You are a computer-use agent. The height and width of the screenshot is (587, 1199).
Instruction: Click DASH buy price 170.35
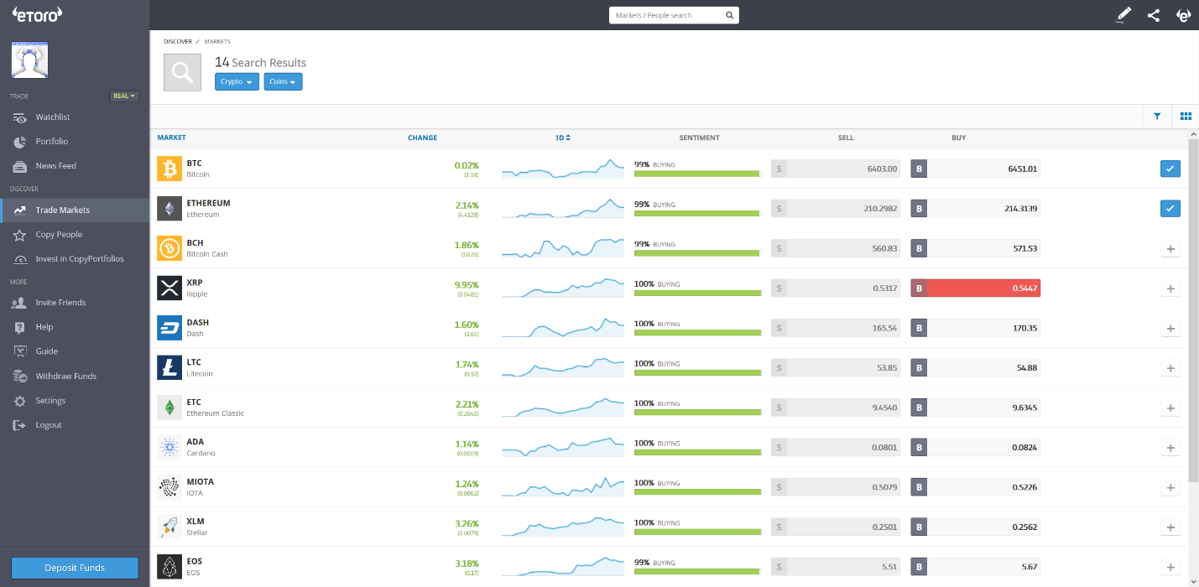pos(976,328)
